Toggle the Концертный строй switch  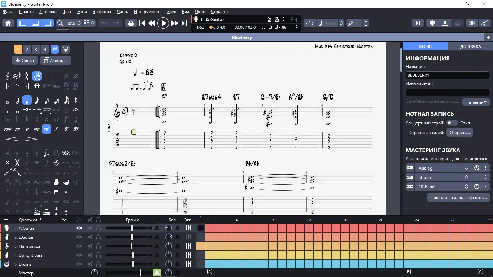point(452,123)
